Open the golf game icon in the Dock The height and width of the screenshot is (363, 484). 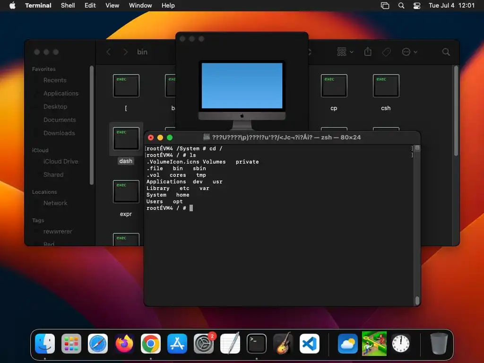(x=374, y=344)
